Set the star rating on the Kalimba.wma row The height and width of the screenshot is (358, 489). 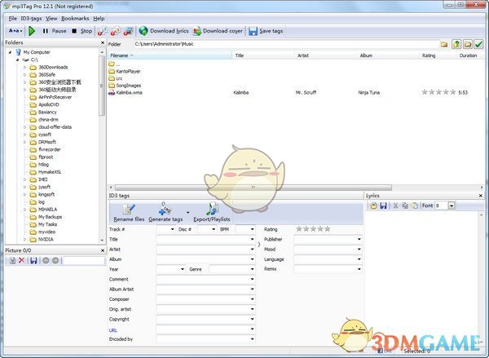click(438, 92)
